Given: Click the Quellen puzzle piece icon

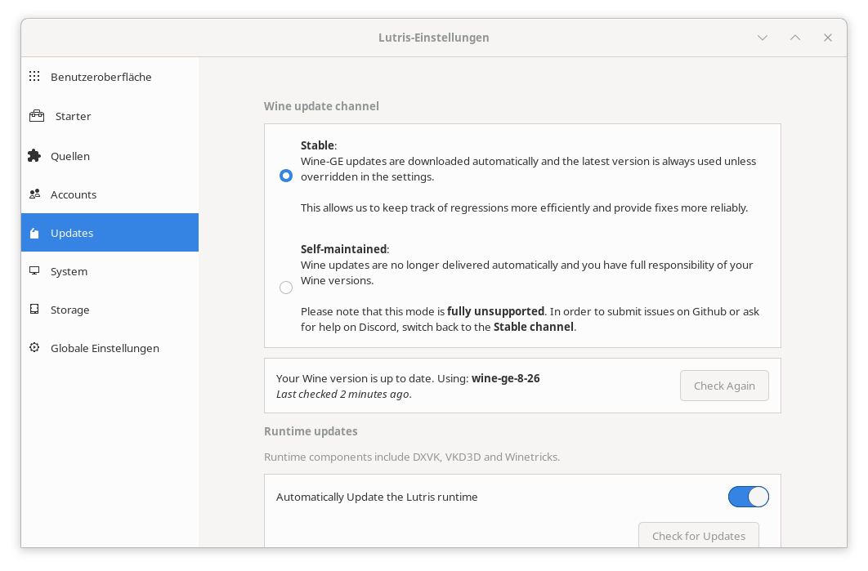Looking at the screenshot, I should click(34, 155).
